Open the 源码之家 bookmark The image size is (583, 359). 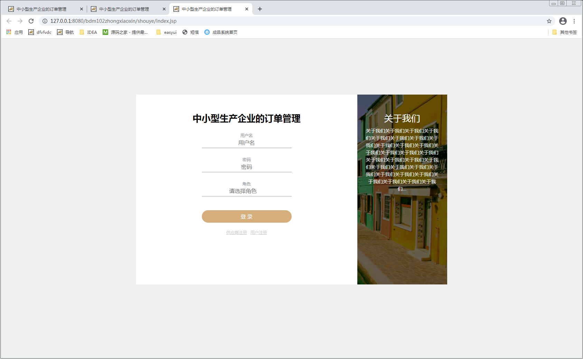pos(125,32)
